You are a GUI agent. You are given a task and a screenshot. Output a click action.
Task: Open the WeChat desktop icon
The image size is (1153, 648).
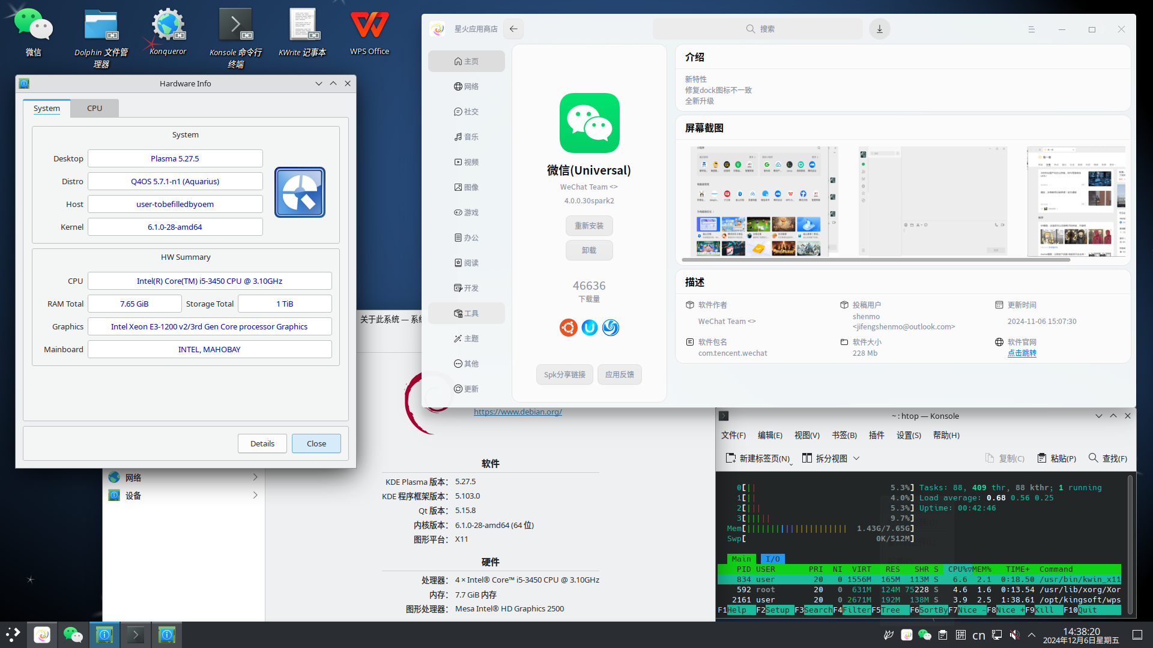click(x=34, y=33)
